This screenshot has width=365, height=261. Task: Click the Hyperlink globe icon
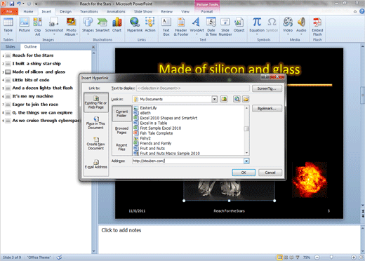pyautogui.click(x=135, y=25)
